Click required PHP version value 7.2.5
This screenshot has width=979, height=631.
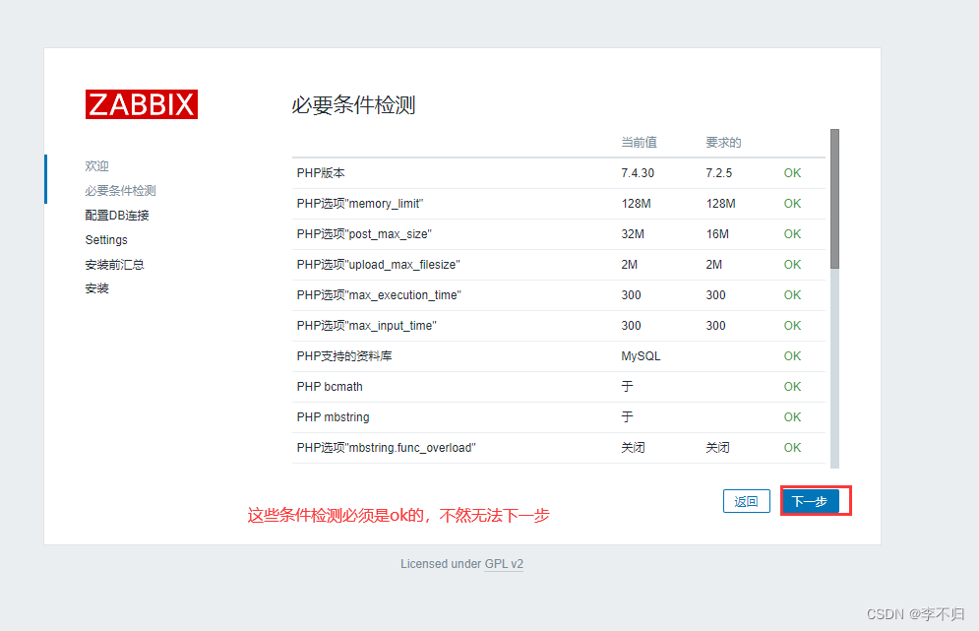pyautogui.click(x=718, y=173)
